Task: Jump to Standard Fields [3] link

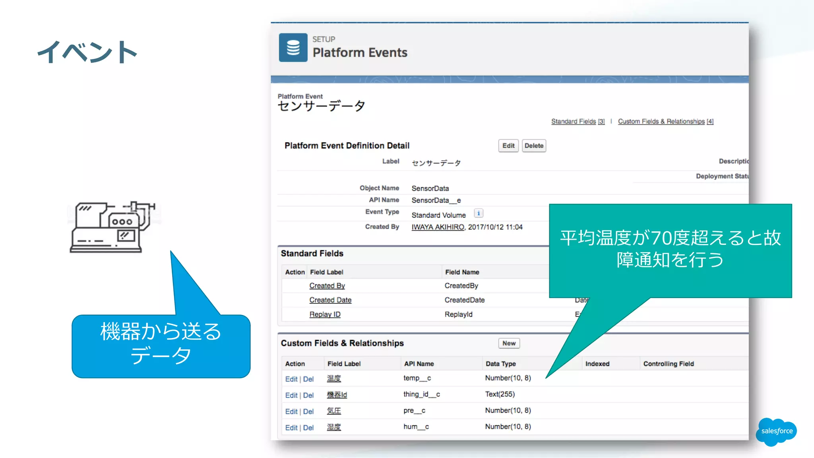Action: pyautogui.click(x=578, y=121)
